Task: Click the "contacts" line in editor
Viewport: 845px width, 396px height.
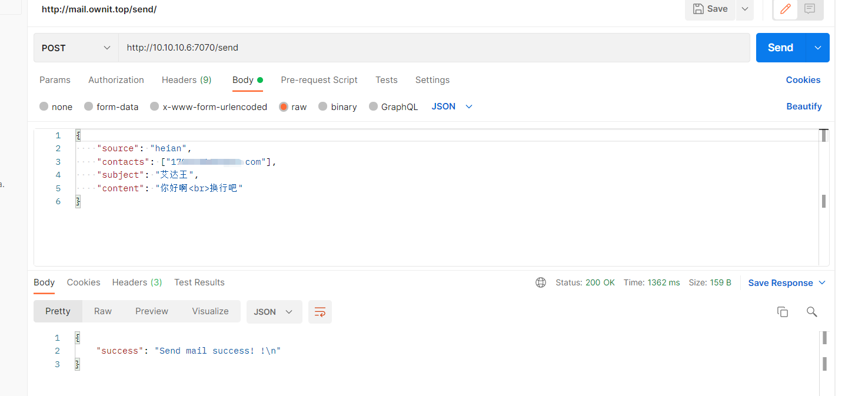Action: click(187, 162)
